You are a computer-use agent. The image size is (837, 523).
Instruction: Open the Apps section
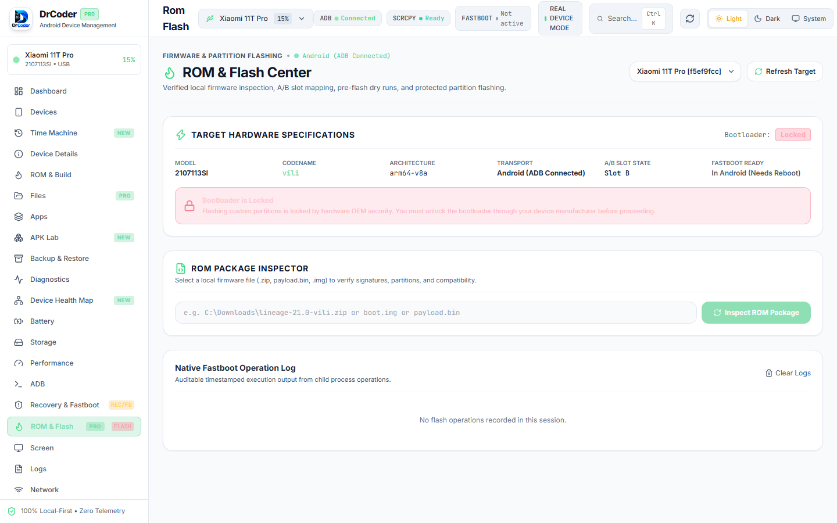(74, 217)
